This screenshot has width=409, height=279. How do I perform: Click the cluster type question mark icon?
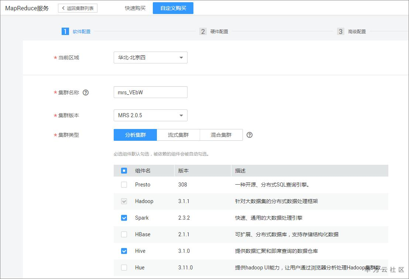click(x=250, y=135)
